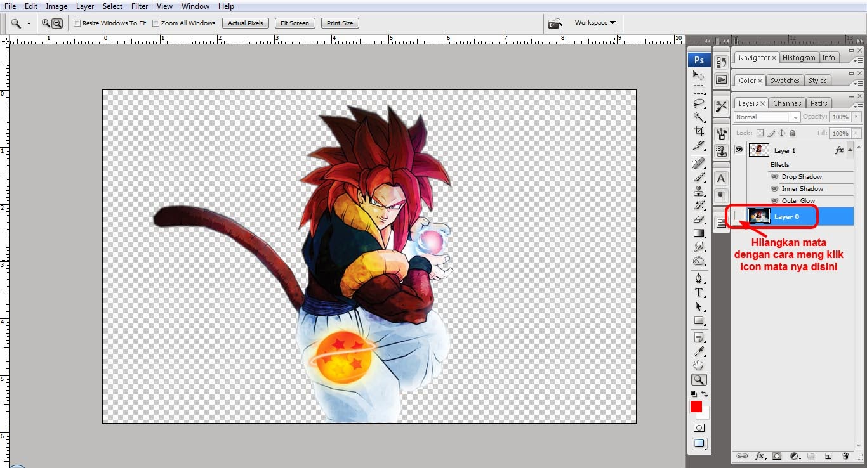Open the blend mode Normal dropdown
The width and height of the screenshot is (867, 468).
point(767,117)
